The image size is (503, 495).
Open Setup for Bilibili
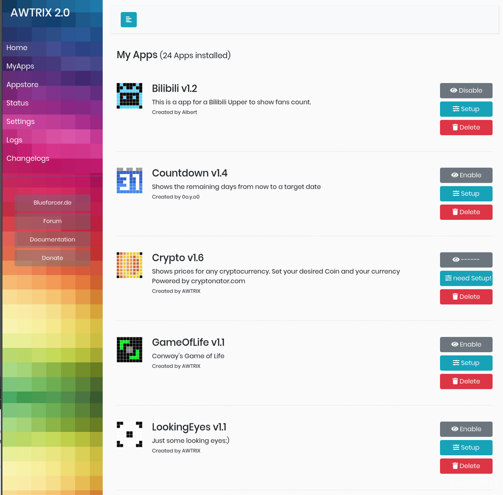tap(466, 109)
